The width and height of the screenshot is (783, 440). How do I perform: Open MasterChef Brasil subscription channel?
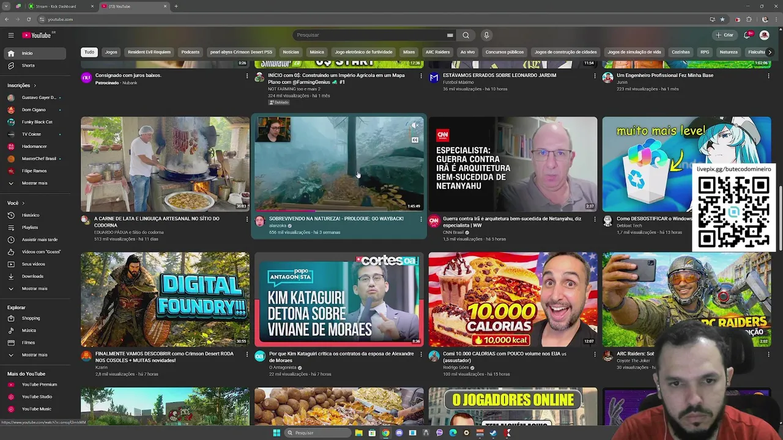34,159
